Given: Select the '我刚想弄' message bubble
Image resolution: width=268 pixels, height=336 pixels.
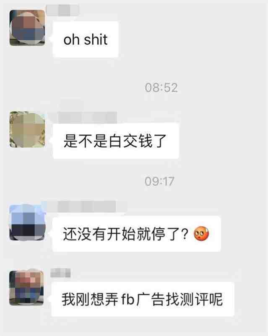Looking at the screenshot, I should 143,299.
